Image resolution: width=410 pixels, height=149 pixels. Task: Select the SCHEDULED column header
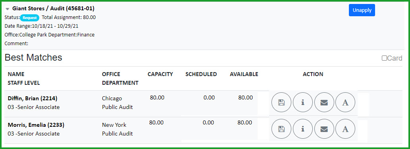point(201,74)
